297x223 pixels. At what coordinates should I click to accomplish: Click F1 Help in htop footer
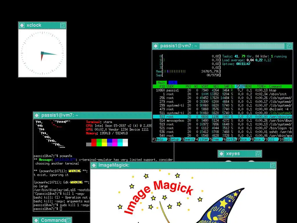tap(160, 139)
